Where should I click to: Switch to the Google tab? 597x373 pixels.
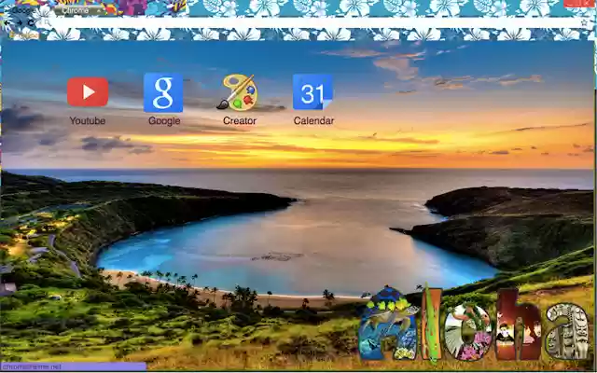(x=25, y=10)
